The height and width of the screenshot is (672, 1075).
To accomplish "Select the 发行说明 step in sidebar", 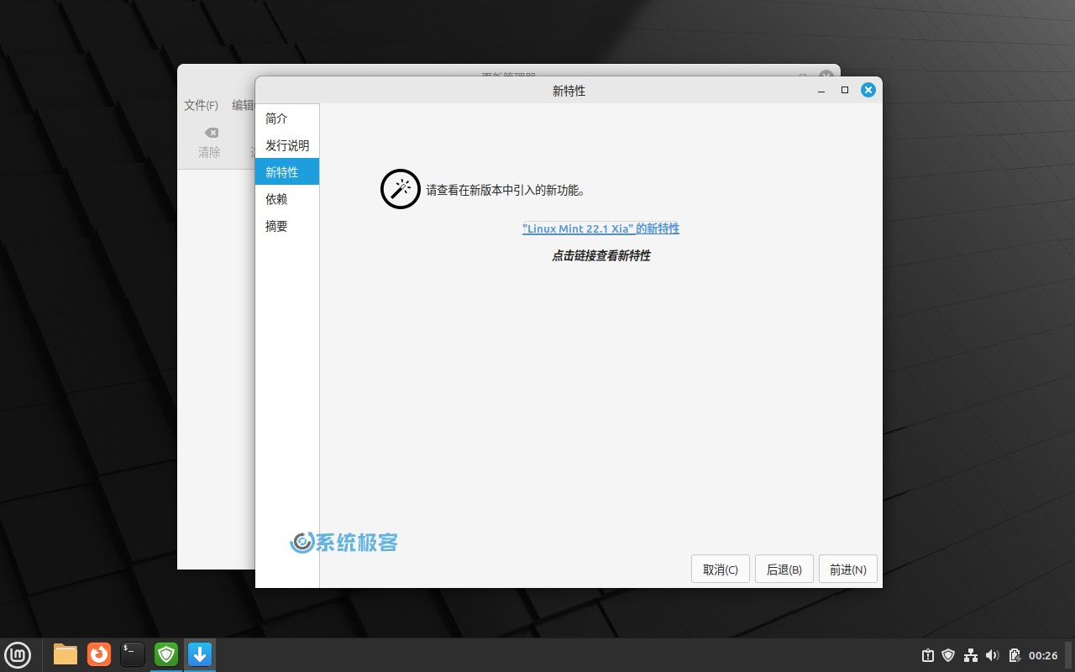I will point(287,145).
